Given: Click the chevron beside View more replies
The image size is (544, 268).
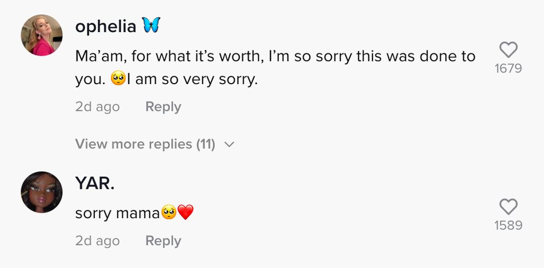Looking at the screenshot, I should (229, 145).
